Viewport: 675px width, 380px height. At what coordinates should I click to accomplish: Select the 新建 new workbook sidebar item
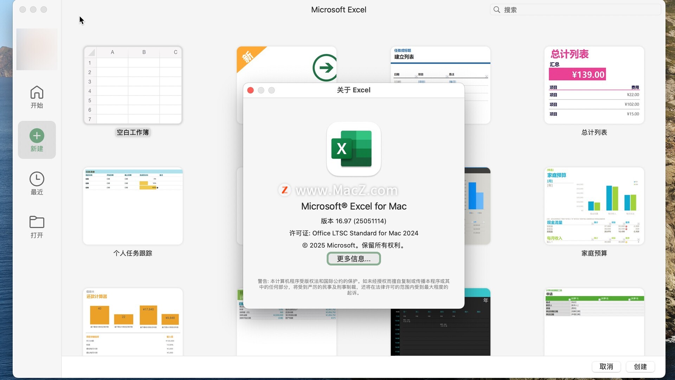pos(37,140)
